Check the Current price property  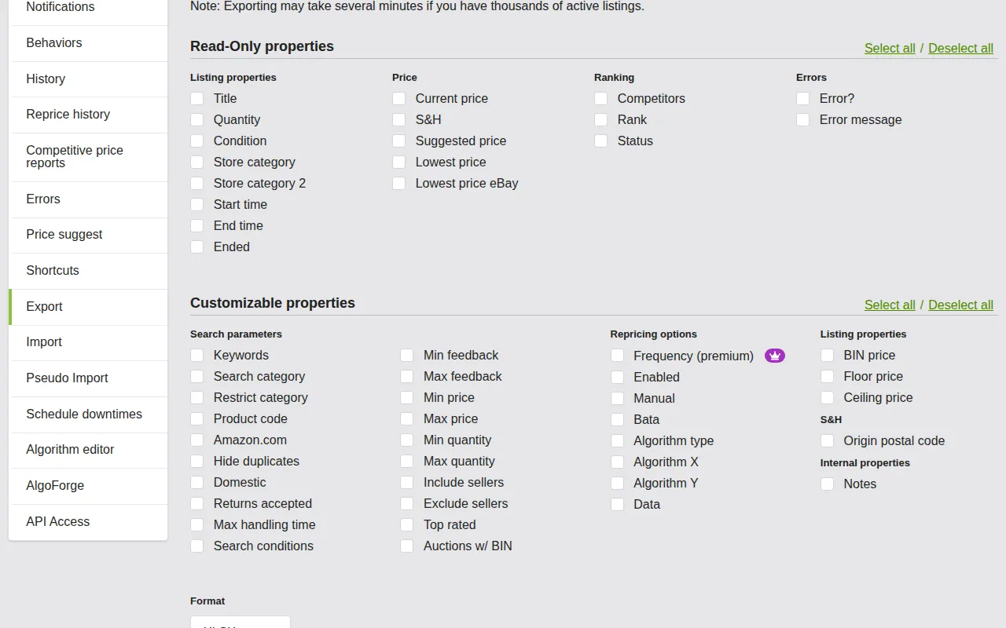398,98
